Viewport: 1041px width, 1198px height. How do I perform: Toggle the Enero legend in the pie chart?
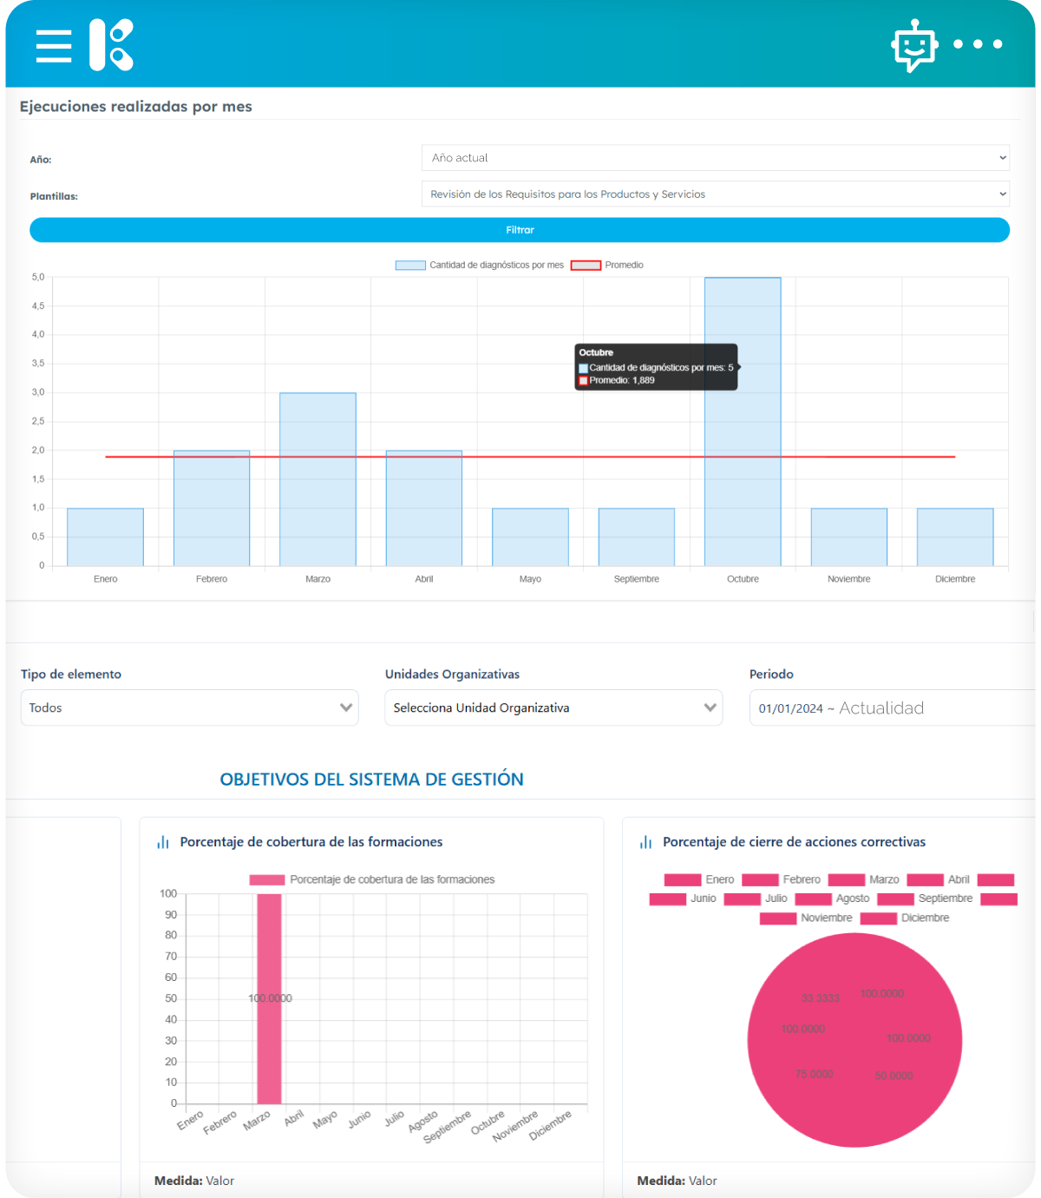point(699,880)
